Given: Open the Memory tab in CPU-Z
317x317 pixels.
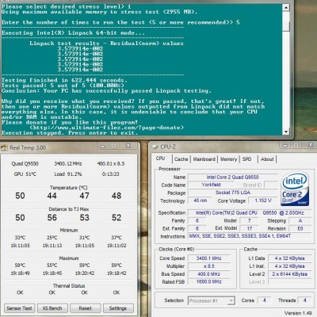Looking at the screenshot, I should tap(228, 159).
